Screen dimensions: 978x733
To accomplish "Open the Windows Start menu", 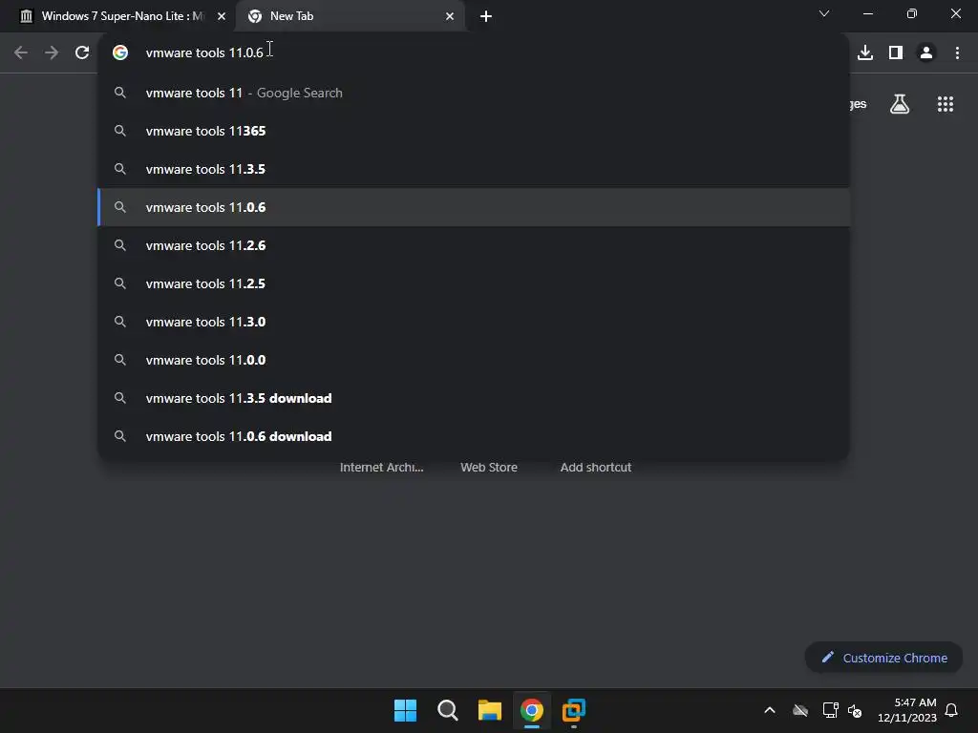I will point(405,710).
